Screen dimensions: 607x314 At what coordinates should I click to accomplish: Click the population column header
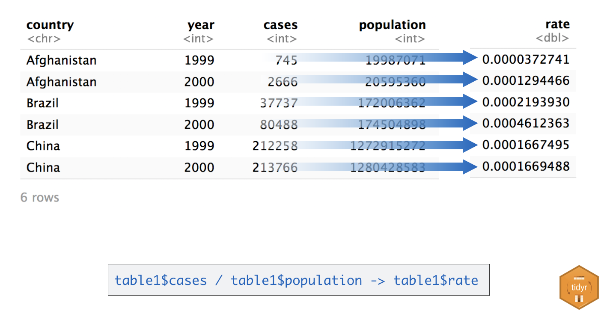click(x=392, y=25)
